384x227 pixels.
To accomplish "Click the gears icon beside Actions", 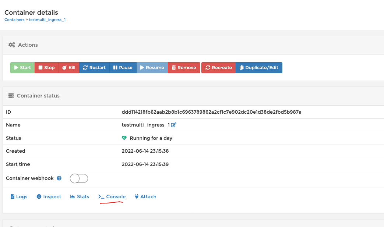I will [11, 45].
